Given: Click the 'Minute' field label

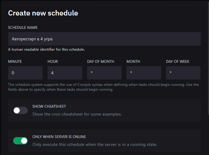Looking at the screenshot, I should pyautogui.click(x=15, y=62).
